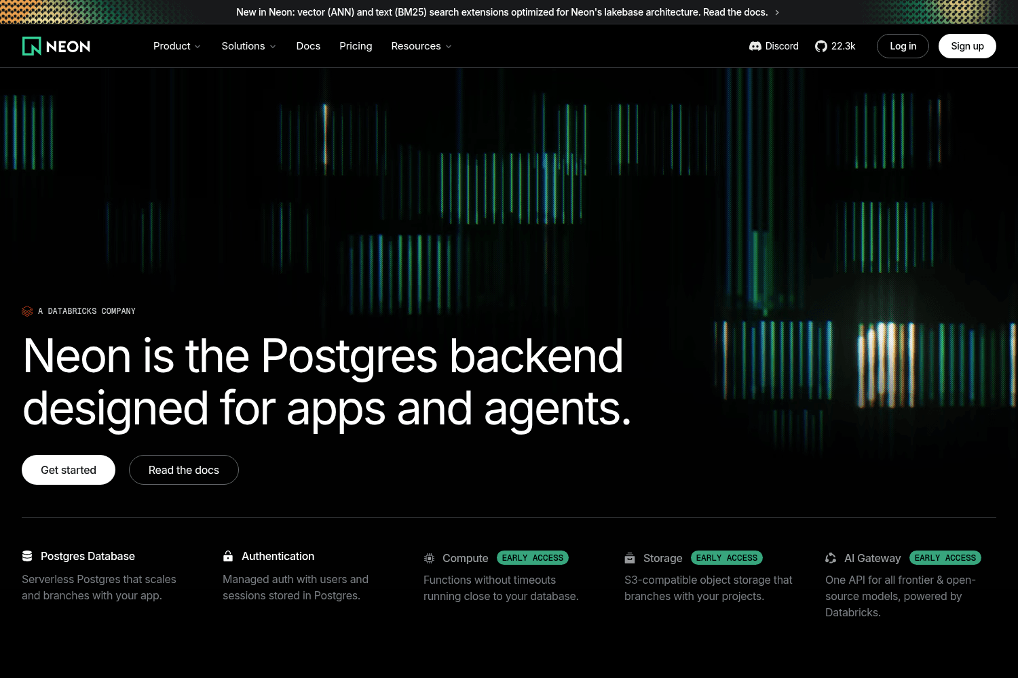Expand the Solutions dropdown menu
Image resolution: width=1018 pixels, height=678 pixels.
click(248, 46)
